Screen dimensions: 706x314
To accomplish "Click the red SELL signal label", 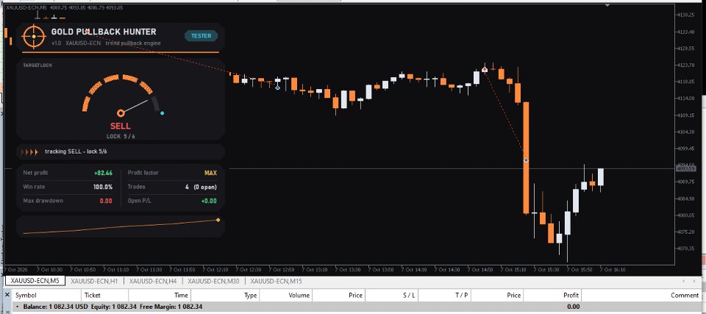I will (120, 126).
